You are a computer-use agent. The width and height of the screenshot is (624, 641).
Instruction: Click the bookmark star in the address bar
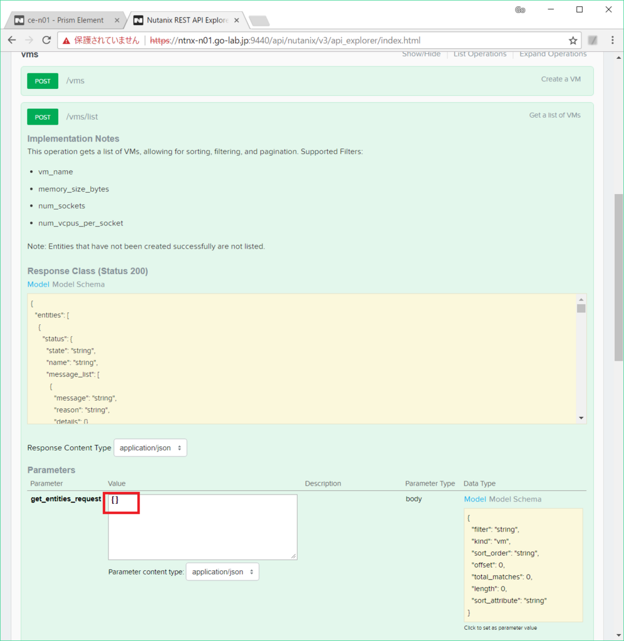coord(572,39)
